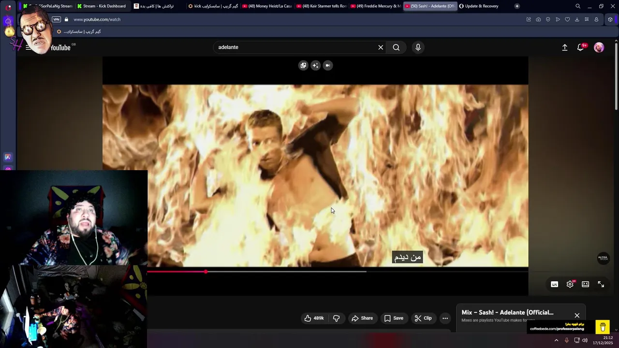This screenshot has width=619, height=348.
Task: Click the search tabs magnifier icon
Action: pos(578,6)
